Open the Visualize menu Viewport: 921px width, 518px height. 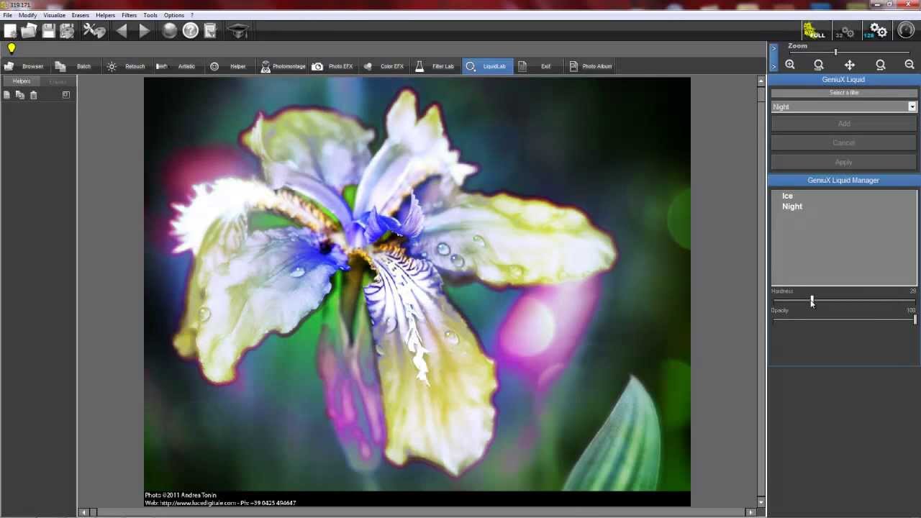[54, 15]
